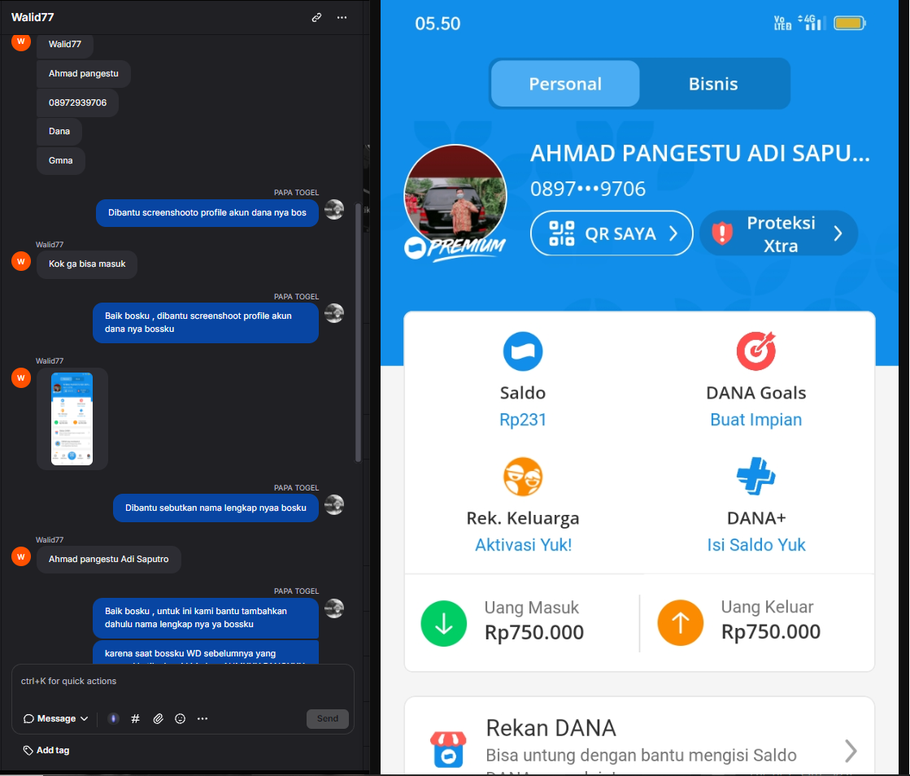Click the agent avatar beside 'Baik bosku , dibantu screenshoot' message

pyautogui.click(x=334, y=313)
